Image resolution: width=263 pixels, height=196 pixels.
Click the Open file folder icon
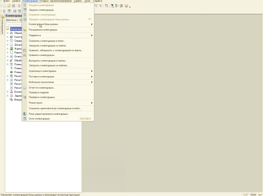pos(9,6)
